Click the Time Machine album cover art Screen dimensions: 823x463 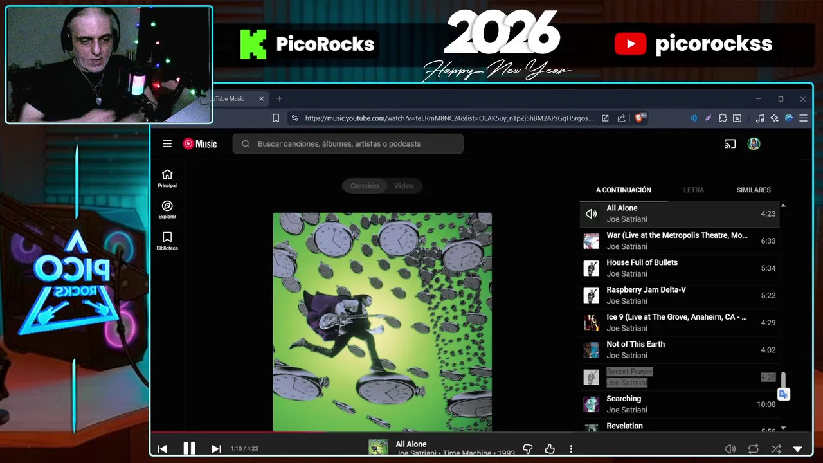click(383, 322)
